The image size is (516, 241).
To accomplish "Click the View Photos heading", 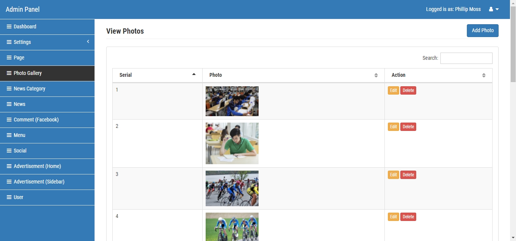I will point(125,31).
